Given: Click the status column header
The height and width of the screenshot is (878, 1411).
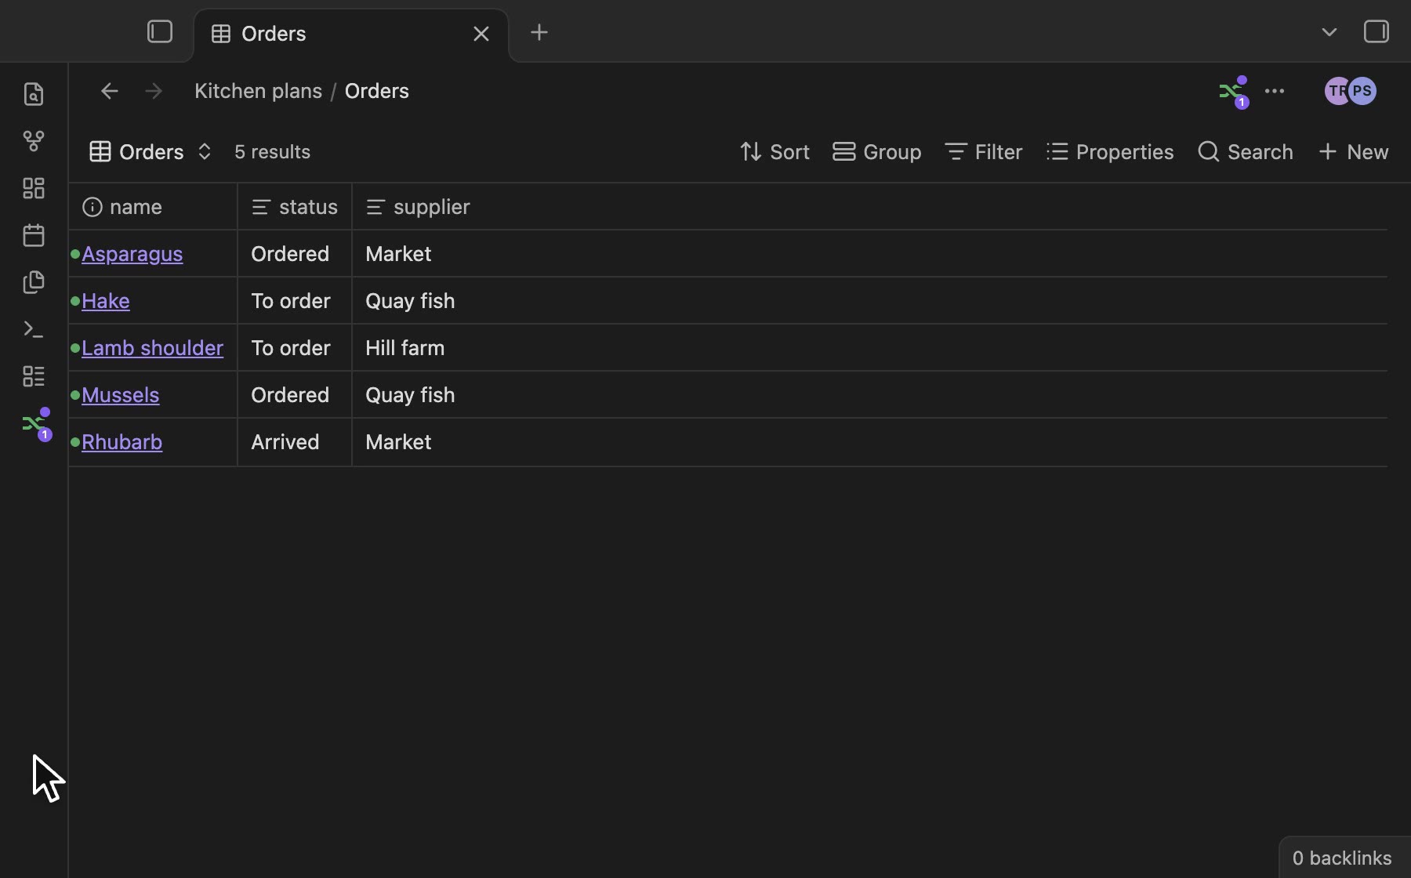Looking at the screenshot, I should coord(295,207).
